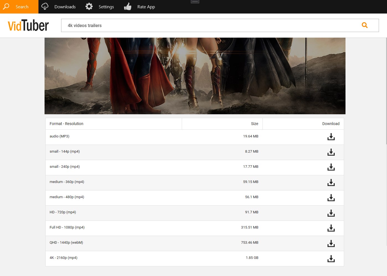
Task: Download the Full HD 1080p mp4
Action: [x=331, y=228]
